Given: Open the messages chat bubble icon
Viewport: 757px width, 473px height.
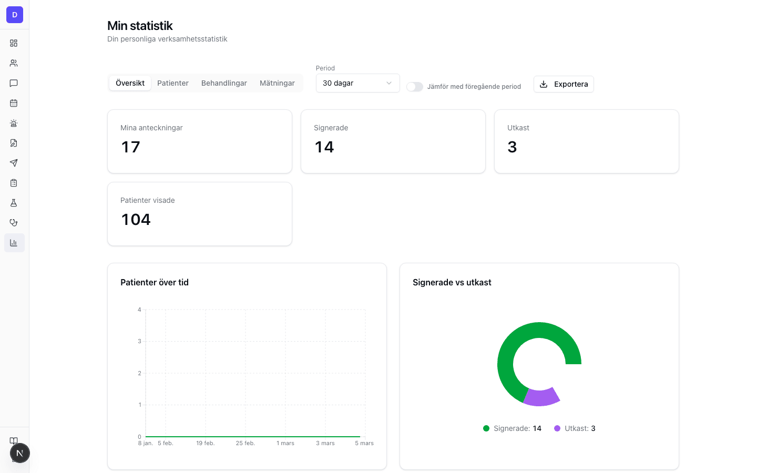Looking at the screenshot, I should [x=14, y=83].
